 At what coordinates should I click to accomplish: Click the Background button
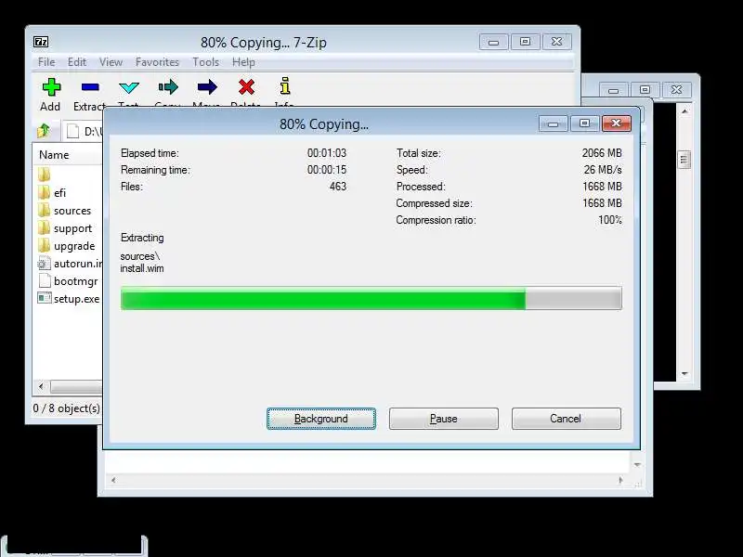click(321, 419)
